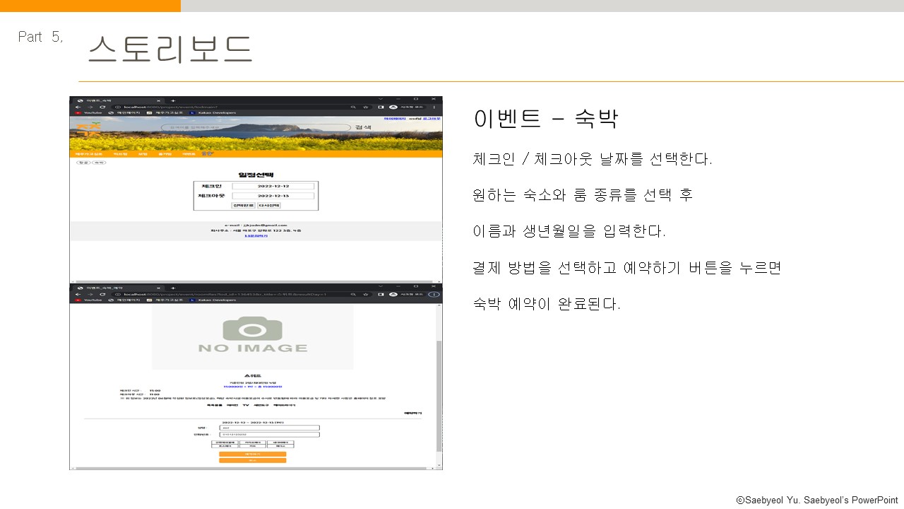The width and height of the screenshot is (904, 509).
Task: Open side panel icon in bottom browser toolbar
Action: pyautogui.click(x=381, y=294)
